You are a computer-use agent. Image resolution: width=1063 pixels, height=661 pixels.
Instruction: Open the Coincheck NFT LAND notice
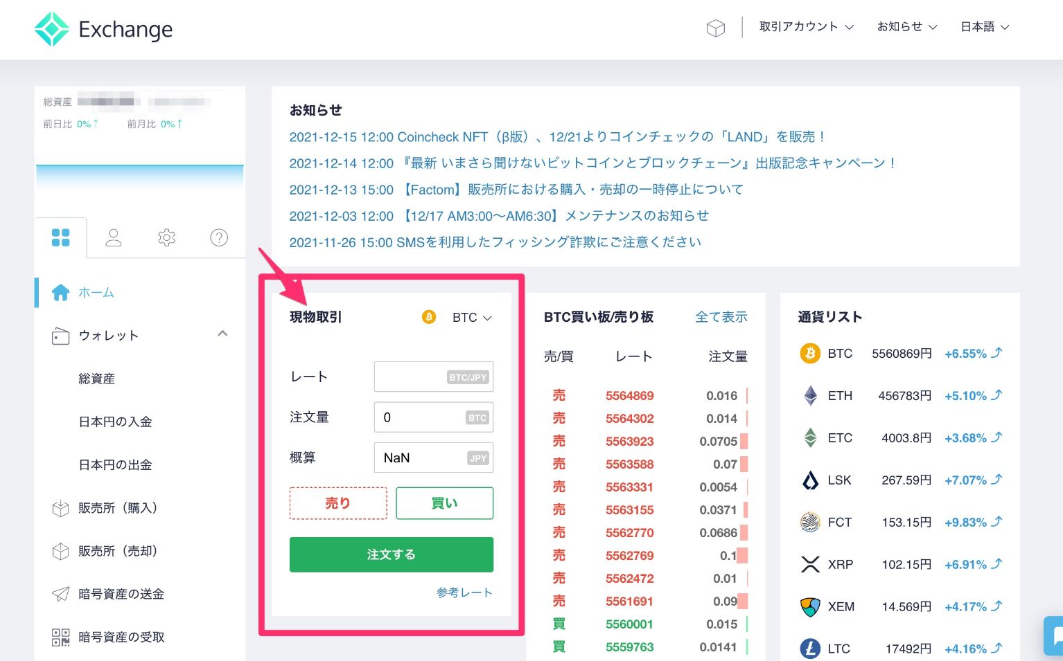pos(558,137)
